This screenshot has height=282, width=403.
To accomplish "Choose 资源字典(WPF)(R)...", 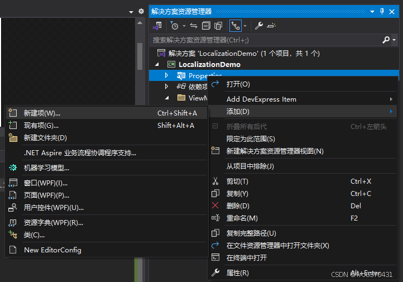I will click(106, 223).
